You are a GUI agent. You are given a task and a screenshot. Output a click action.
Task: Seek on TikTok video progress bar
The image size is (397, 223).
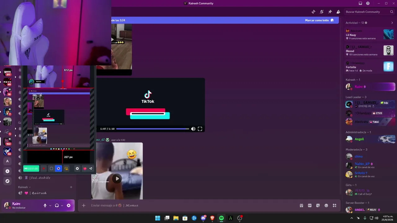[153, 129]
